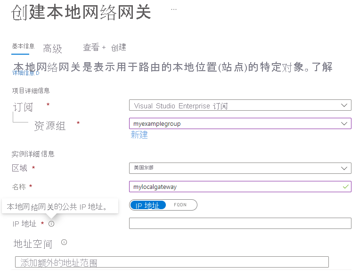Click the 添加额外的地址范围 input box
Screen dimensions: 359x277
[x=172, y=262]
